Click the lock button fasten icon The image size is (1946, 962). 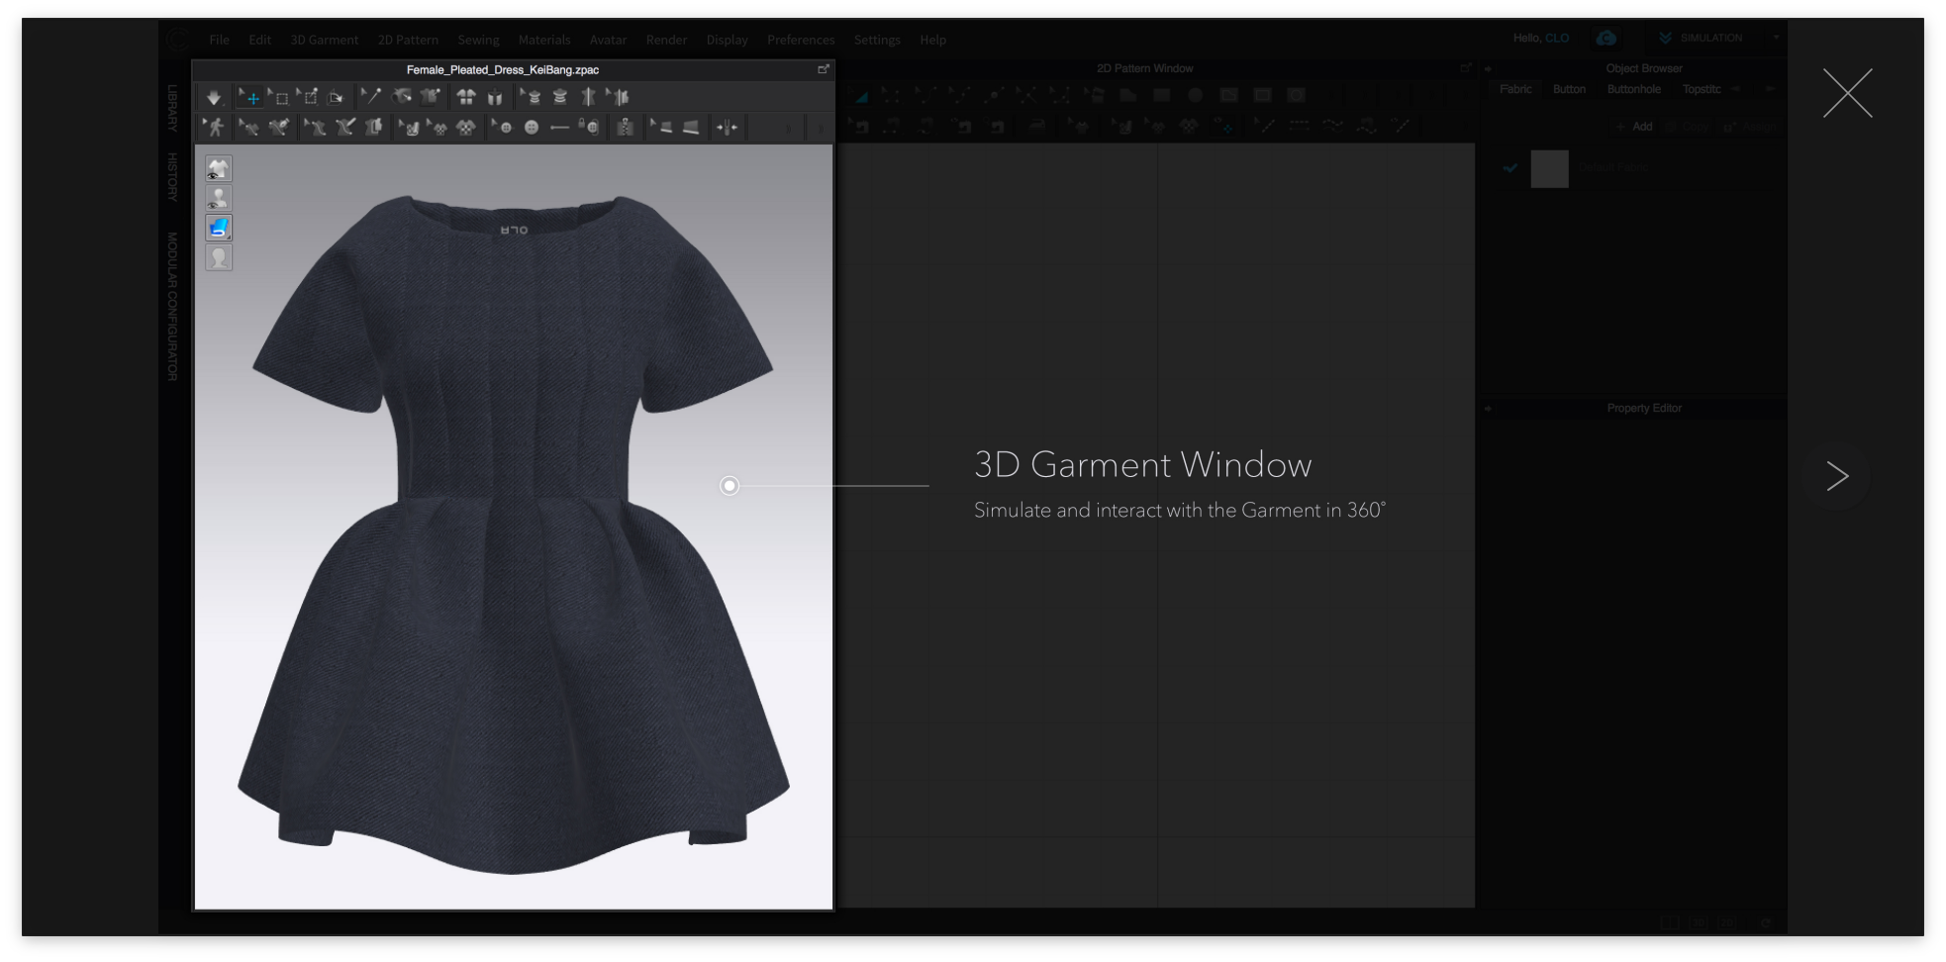[588, 127]
